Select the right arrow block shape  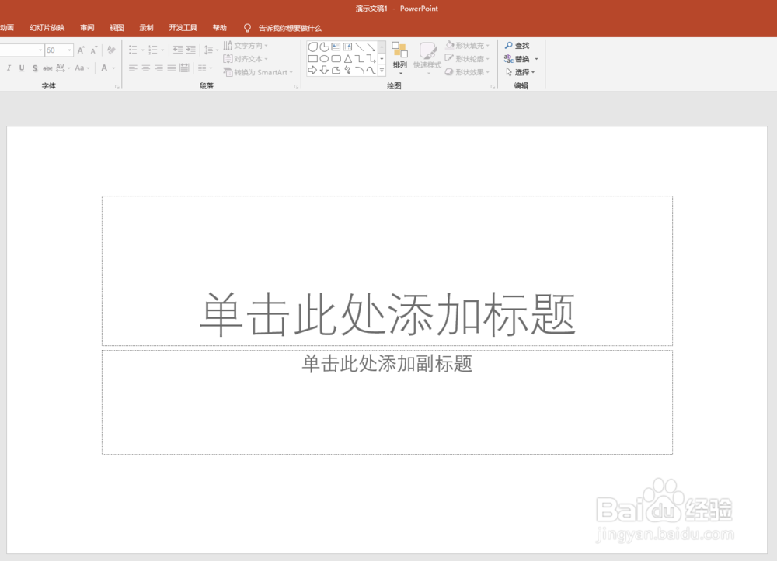pyautogui.click(x=312, y=71)
